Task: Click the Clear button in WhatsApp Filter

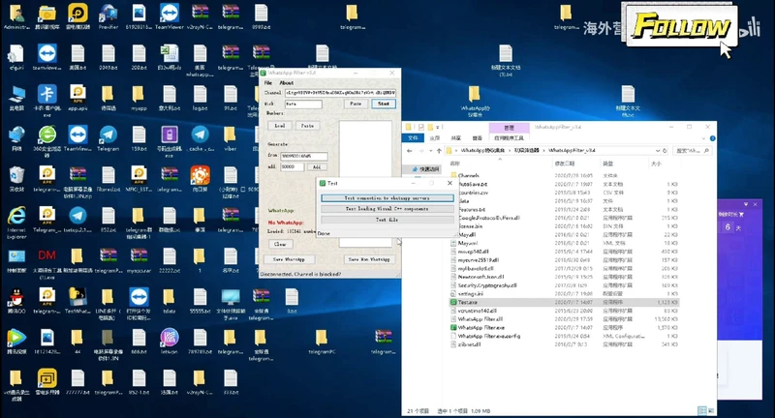Action: click(x=280, y=244)
